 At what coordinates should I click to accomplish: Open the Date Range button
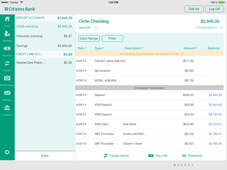[x=89, y=38]
